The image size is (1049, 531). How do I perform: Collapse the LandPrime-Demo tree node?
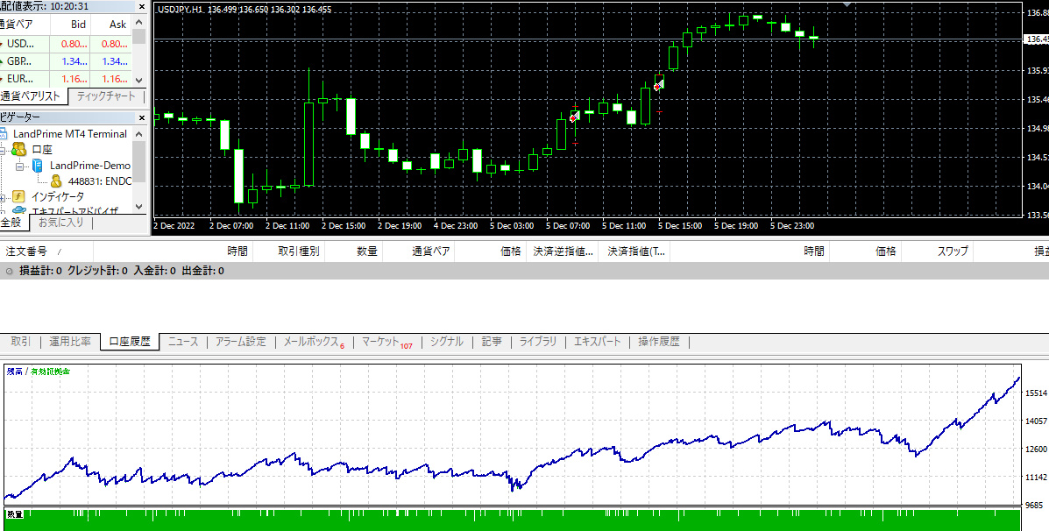point(19,166)
